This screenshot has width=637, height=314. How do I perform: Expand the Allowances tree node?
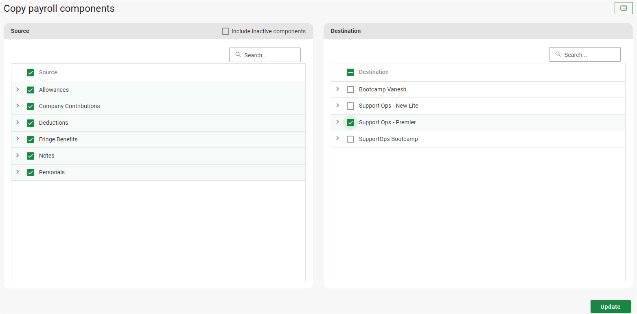pyautogui.click(x=18, y=89)
